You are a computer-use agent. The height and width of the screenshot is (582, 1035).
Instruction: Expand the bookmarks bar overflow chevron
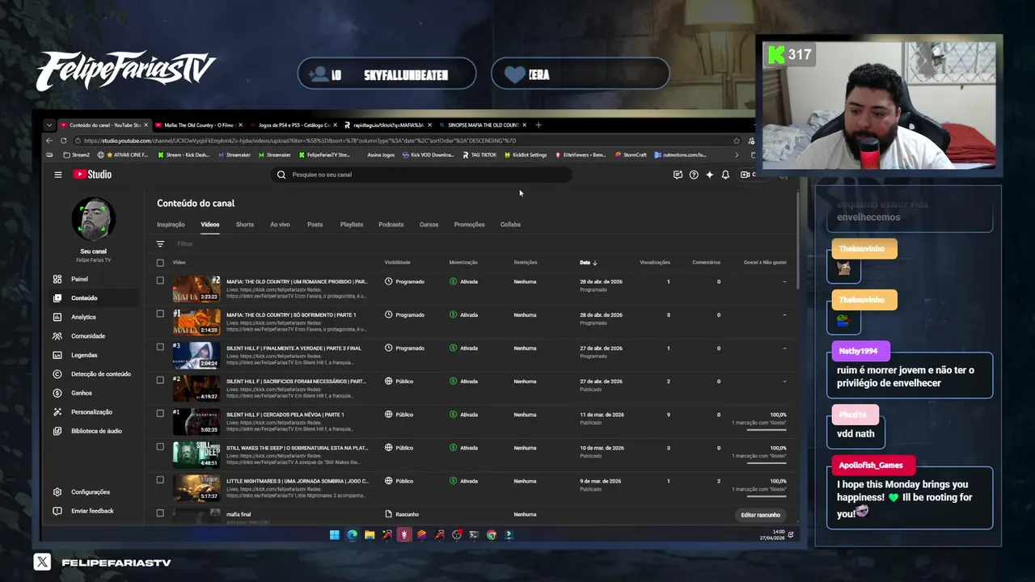pyautogui.click(x=736, y=155)
